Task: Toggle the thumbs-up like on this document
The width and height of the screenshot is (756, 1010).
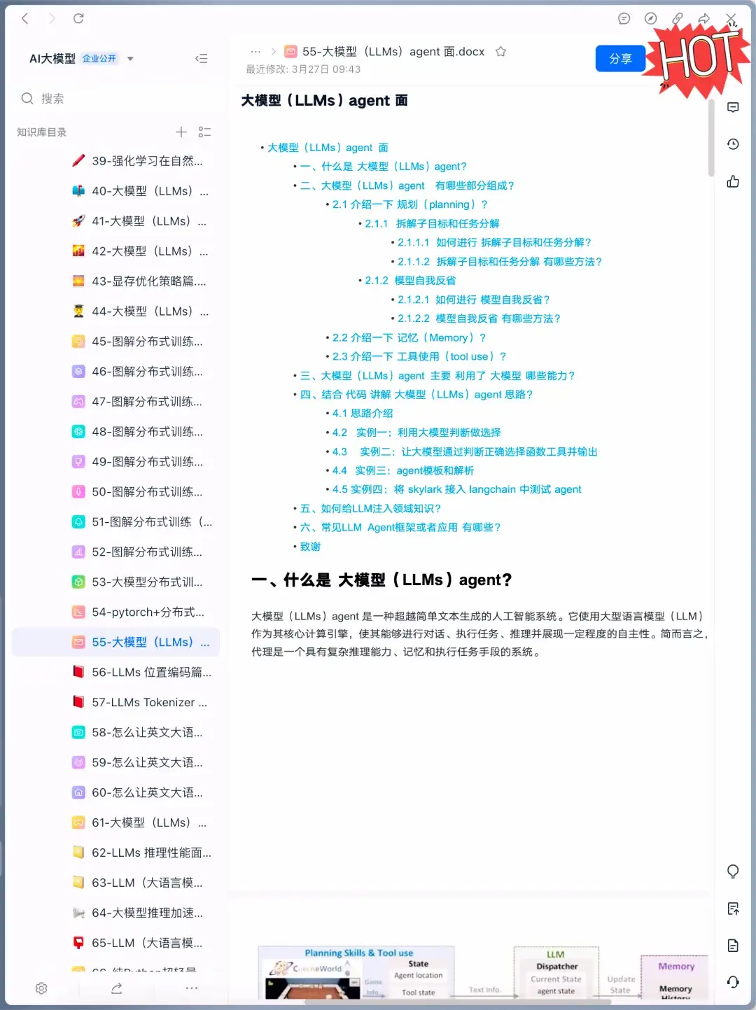Action: (x=732, y=181)
